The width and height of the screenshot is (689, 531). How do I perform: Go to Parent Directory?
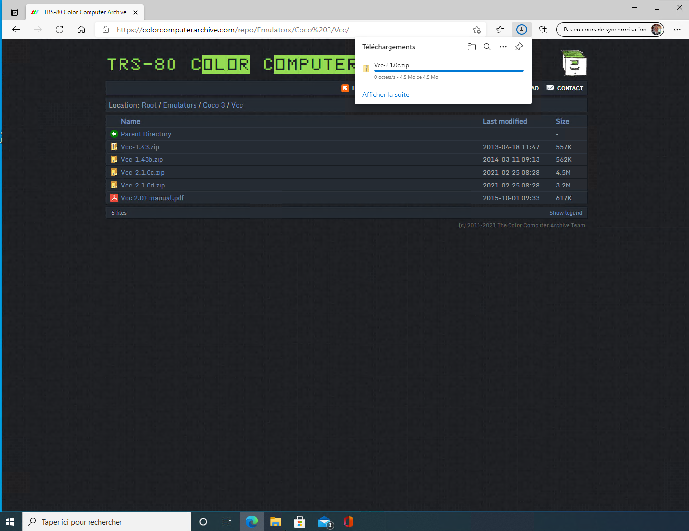(146, 134)
